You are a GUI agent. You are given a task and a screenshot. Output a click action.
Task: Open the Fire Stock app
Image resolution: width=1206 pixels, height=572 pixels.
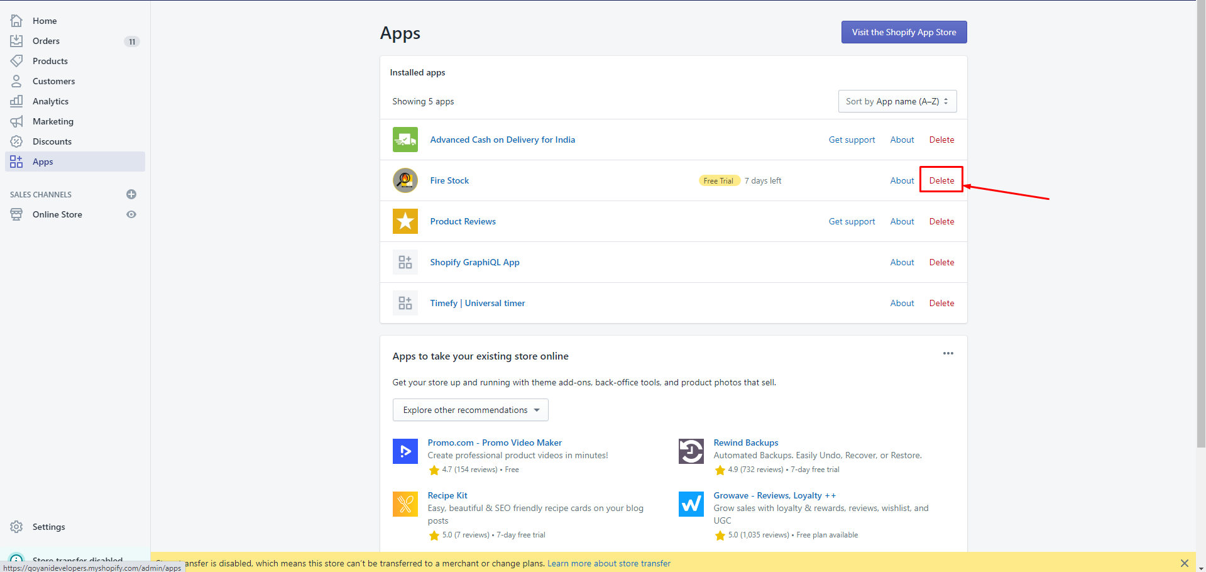click(x=449, y=180)
